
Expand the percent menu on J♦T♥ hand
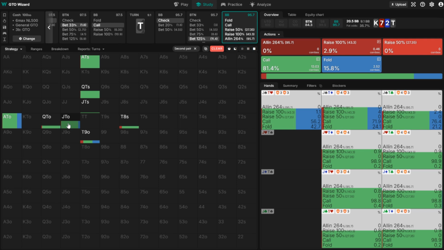click(379, 173)
